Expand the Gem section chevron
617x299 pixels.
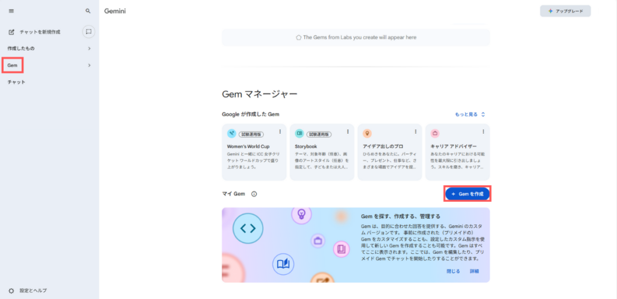tap(89, 65)
